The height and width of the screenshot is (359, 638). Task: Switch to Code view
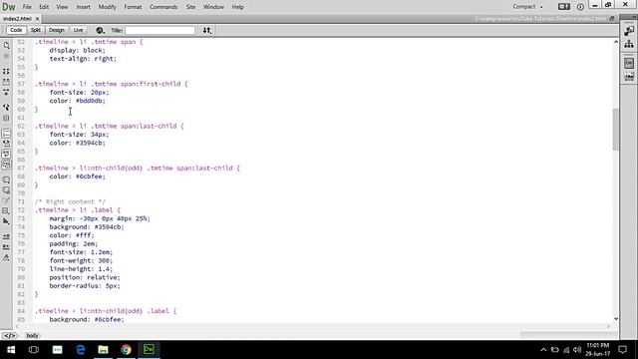(16, 30)
